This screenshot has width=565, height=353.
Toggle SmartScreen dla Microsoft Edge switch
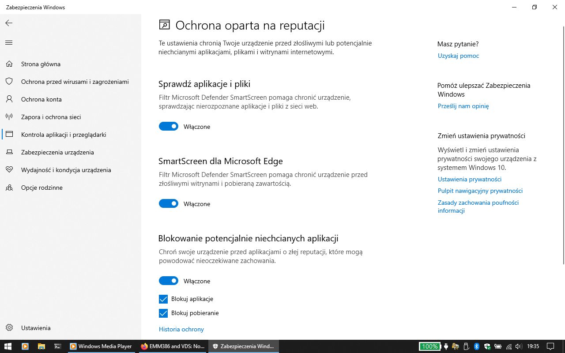tap(169, 204)
